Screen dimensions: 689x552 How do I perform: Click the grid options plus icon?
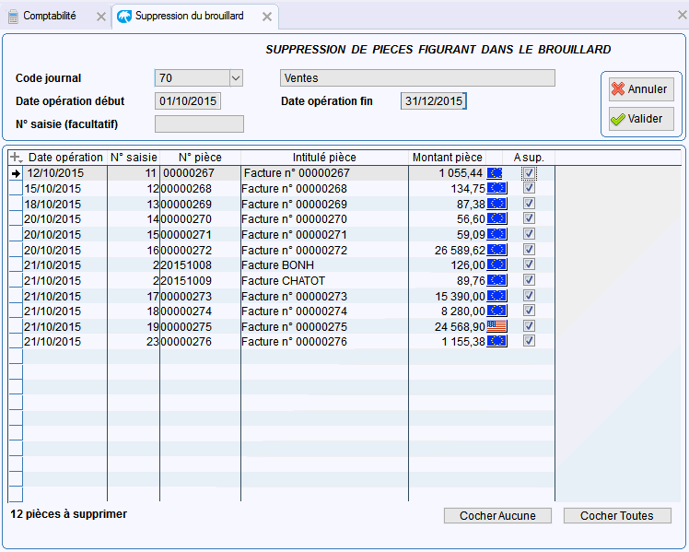click(x=16, y=158)
